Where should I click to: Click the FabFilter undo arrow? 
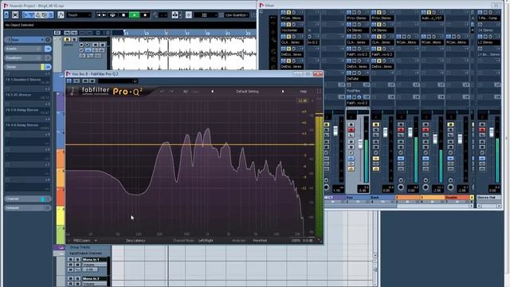click(x=162, y=92)
